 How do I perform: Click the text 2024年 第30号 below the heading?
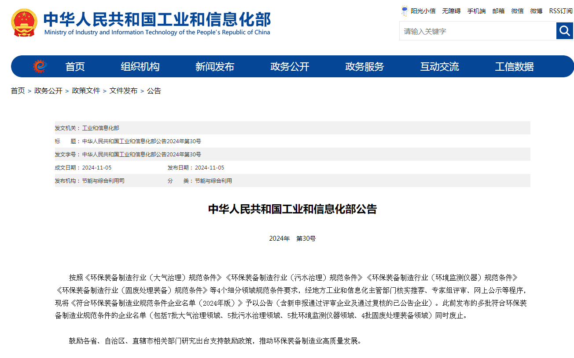292,239
